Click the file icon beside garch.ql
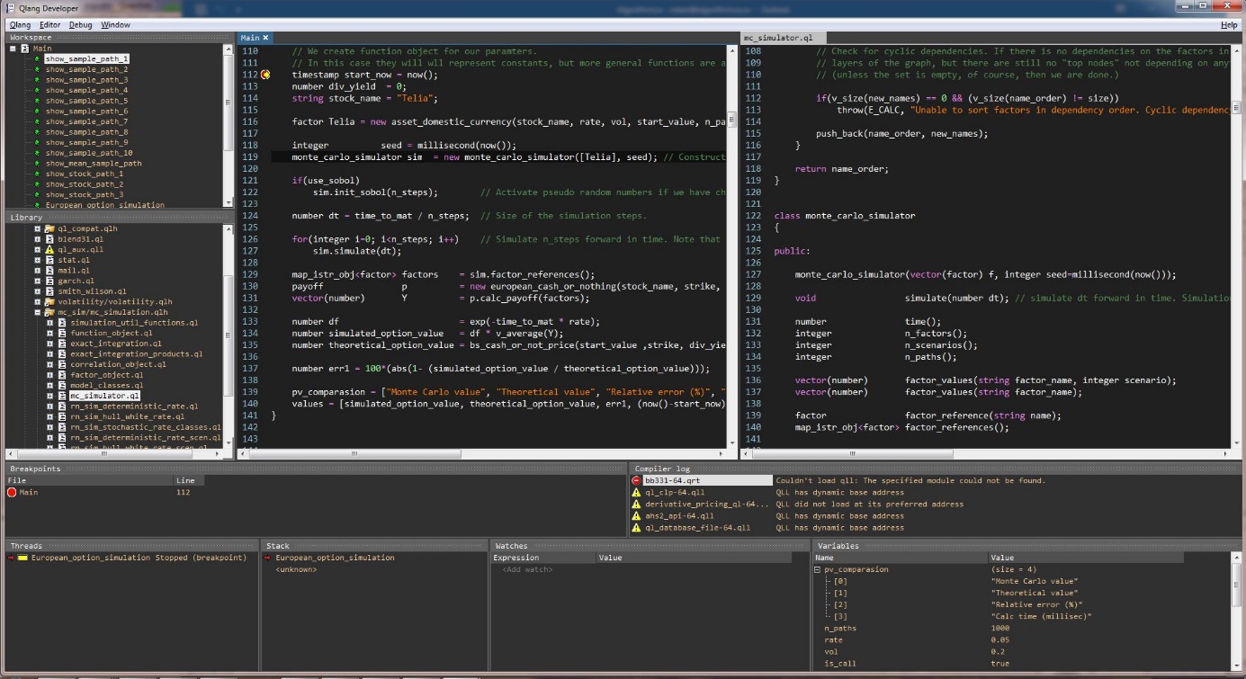Screen dimensions: 1246x679 [50, 281]
